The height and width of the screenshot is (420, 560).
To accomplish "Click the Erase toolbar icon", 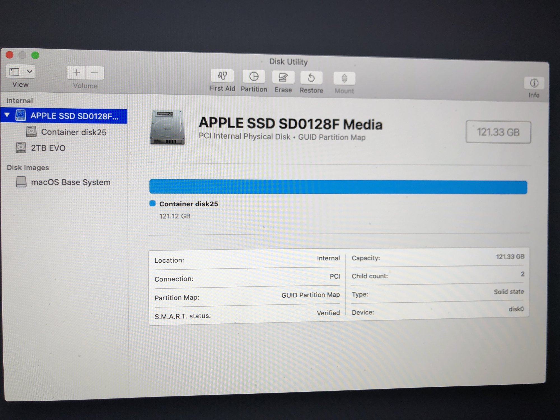I will click(283, 77).
